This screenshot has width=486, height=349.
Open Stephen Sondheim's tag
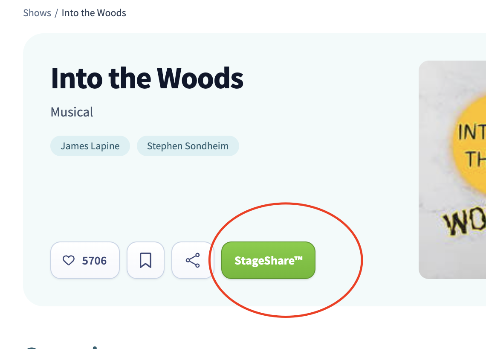[188, 146]
